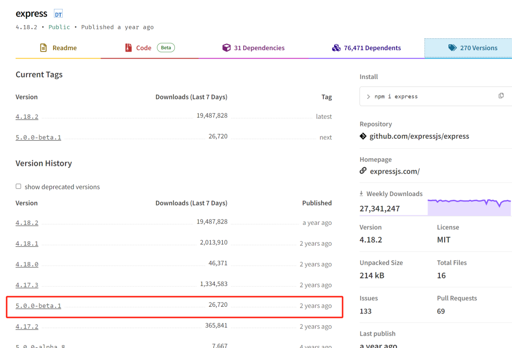Click the Versions tag icon
The width and height of the screenshot is (512, 348).
coord(452,48)
